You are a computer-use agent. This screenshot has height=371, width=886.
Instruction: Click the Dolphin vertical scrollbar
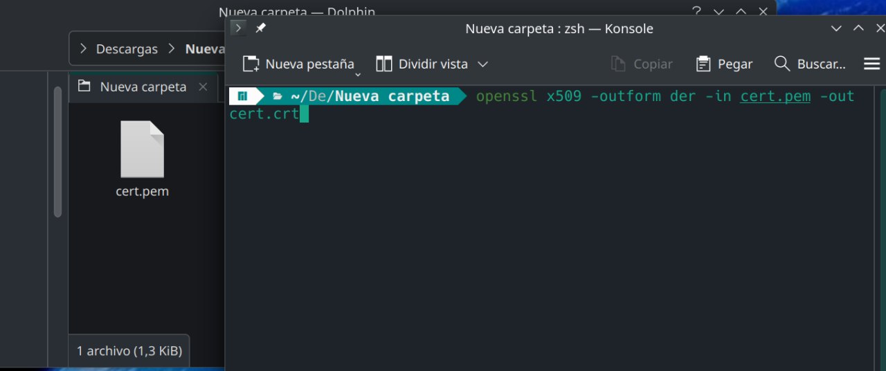pyautogui.click(x=58, y=152)
